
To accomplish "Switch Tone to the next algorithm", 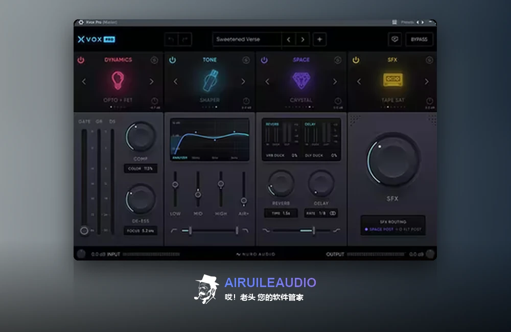I will pyautogui.click(x=243, y=81).
